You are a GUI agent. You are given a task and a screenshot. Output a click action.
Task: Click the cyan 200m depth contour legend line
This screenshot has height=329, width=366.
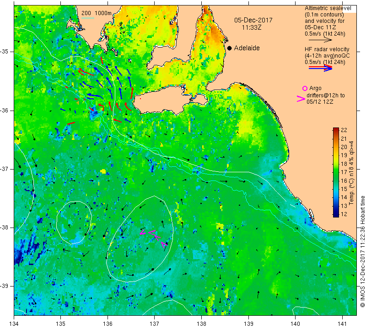point(88,18)
